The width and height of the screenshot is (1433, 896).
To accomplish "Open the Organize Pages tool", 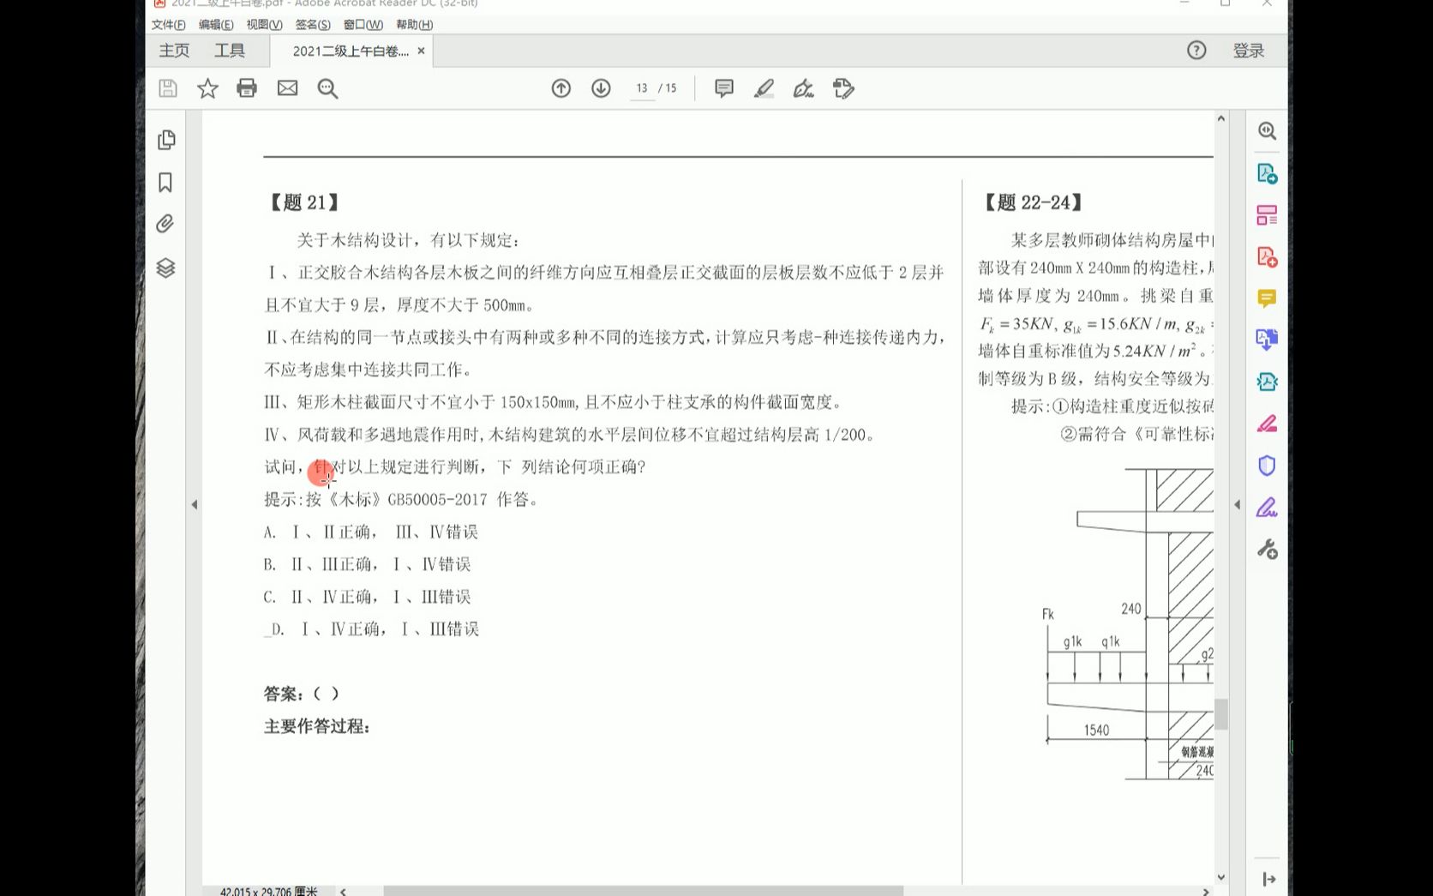I will [1267, 216].
